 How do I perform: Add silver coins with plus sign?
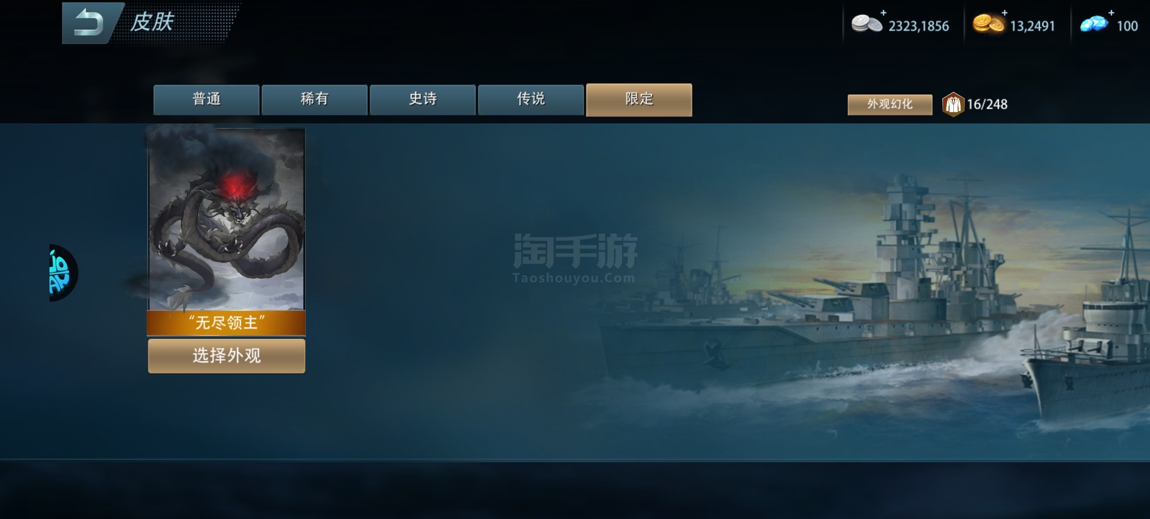tap(883, 13)
